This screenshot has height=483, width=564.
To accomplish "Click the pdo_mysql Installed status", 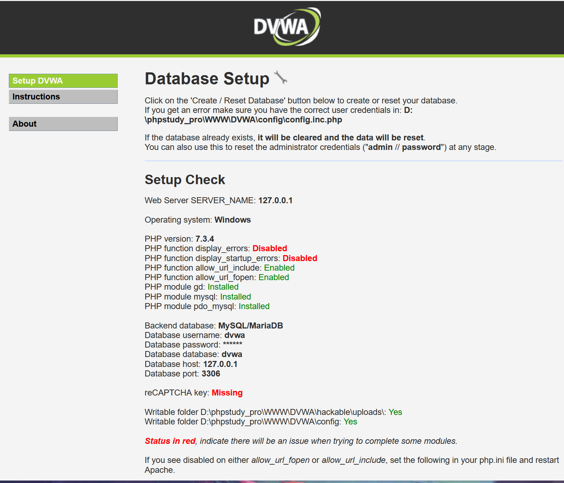I will (254, 306).
